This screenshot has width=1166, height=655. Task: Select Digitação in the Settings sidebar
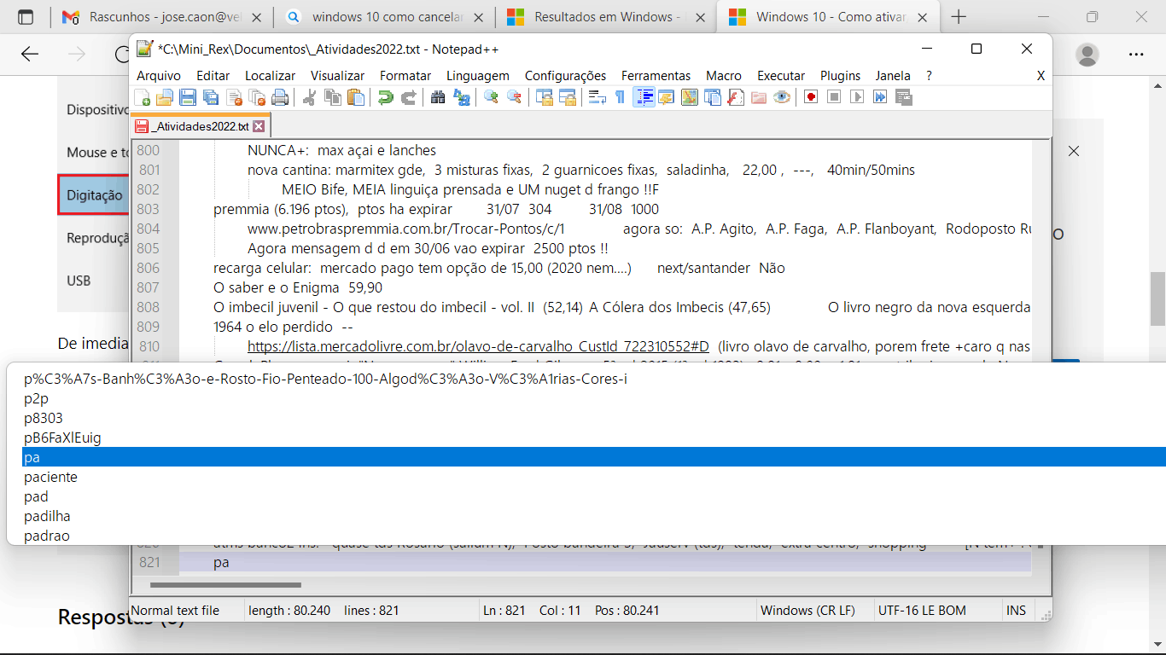click(x=94, y=195)
